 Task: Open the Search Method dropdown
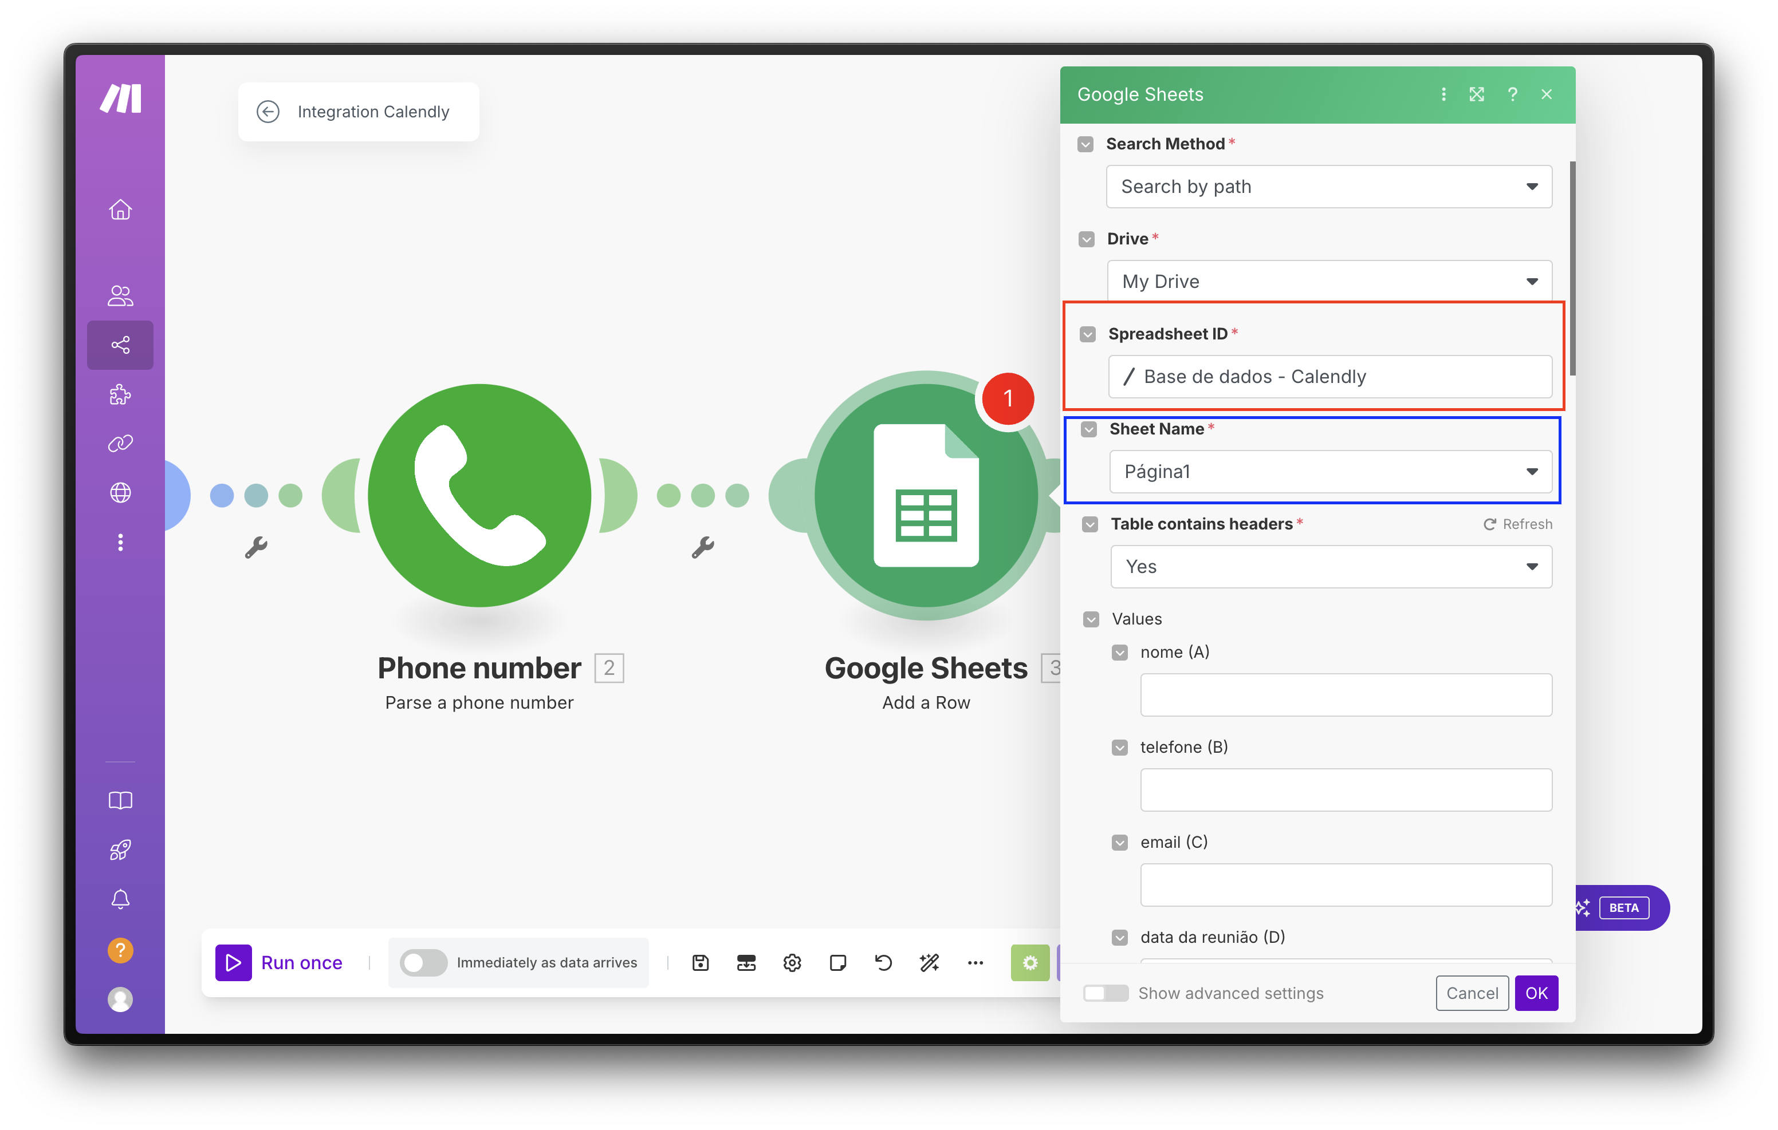(1328, 187)
